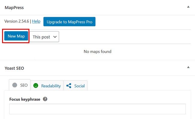Click the green smiley Readability icon
The image size is (195, 119).
coord(36,86)
